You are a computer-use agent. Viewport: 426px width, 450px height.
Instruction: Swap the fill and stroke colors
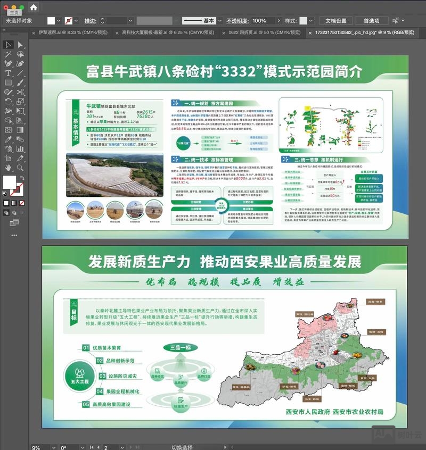tap(22, 177)
